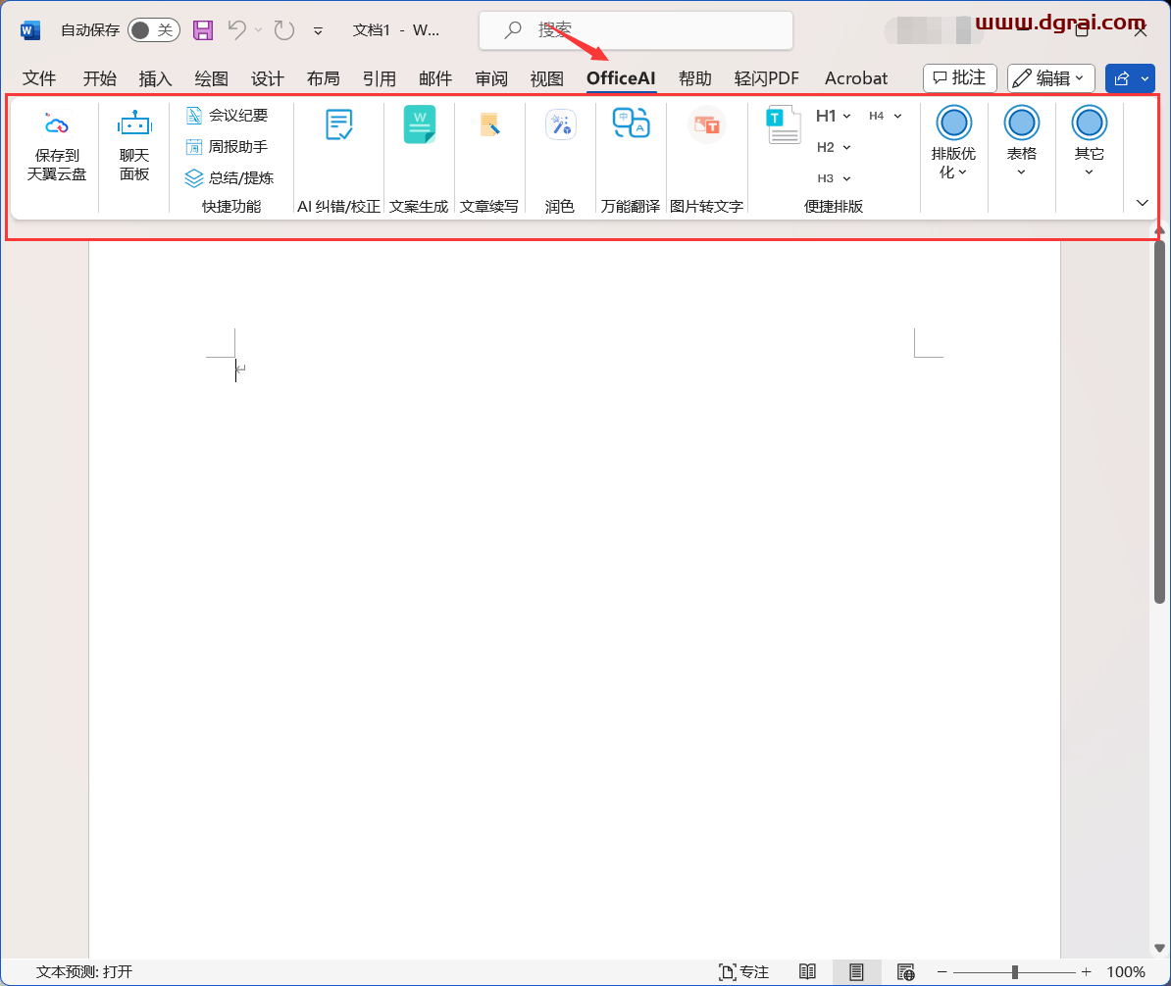Switch to Read Mode view icon

807,972
